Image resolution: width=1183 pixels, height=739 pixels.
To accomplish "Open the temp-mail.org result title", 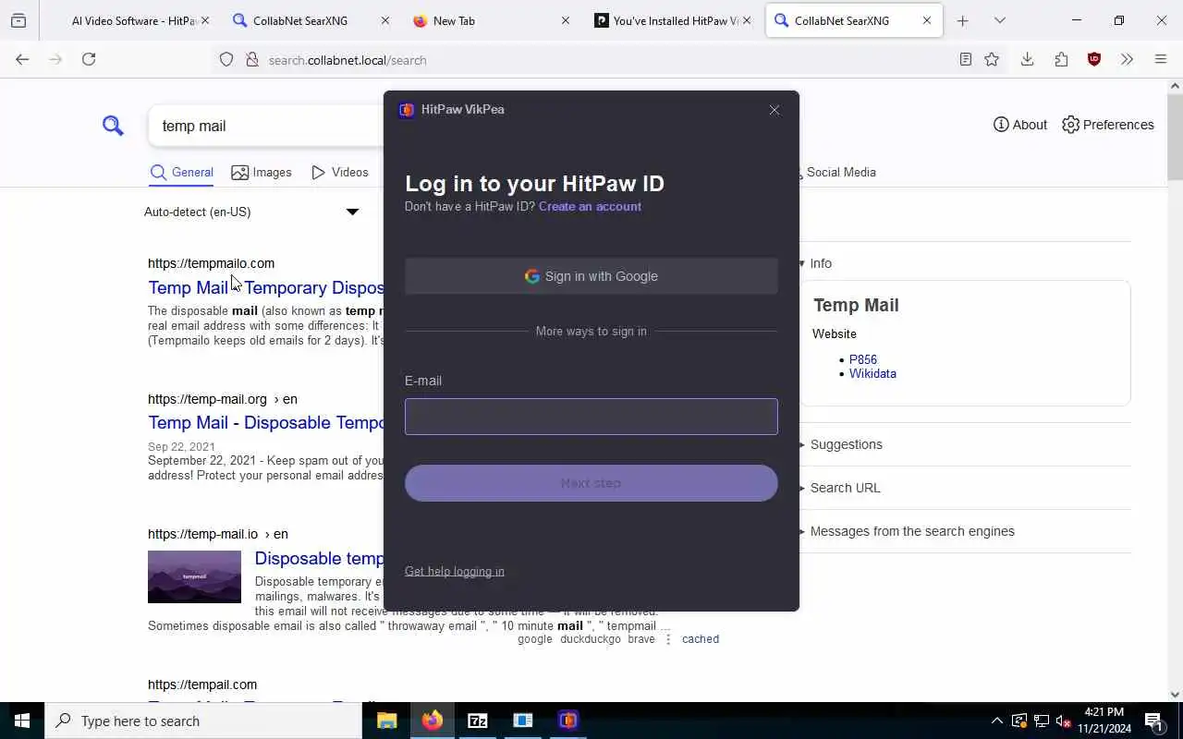I will (266, 422).
